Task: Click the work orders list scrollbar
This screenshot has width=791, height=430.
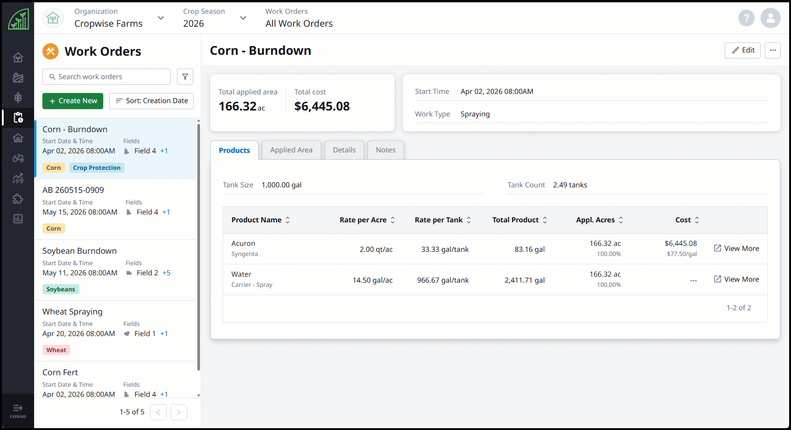Action: 199,246
